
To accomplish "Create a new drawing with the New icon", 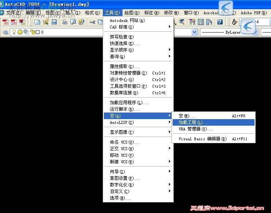I will (x=37, y=22).
